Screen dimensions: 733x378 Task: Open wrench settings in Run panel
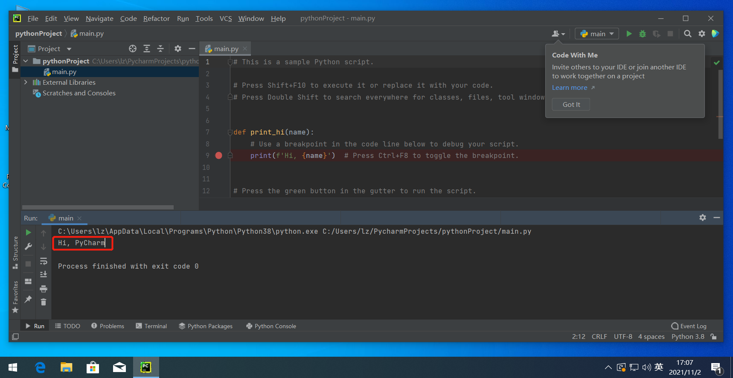tap(28, 246)
